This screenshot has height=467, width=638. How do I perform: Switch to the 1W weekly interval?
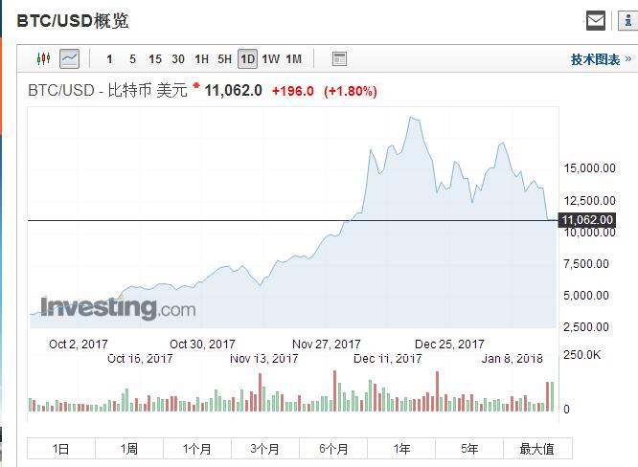pos(270,59)
